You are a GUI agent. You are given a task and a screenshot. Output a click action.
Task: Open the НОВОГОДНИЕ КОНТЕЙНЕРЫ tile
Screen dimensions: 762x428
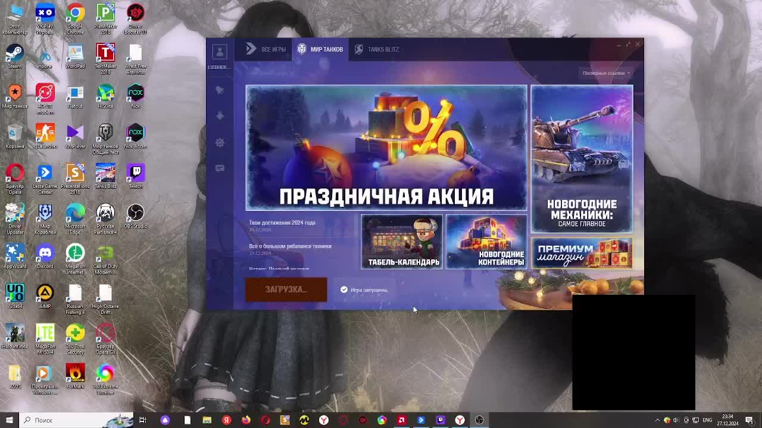(486, 242)
